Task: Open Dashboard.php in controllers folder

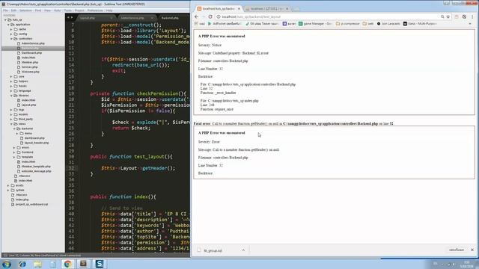Action: (31, 53)
